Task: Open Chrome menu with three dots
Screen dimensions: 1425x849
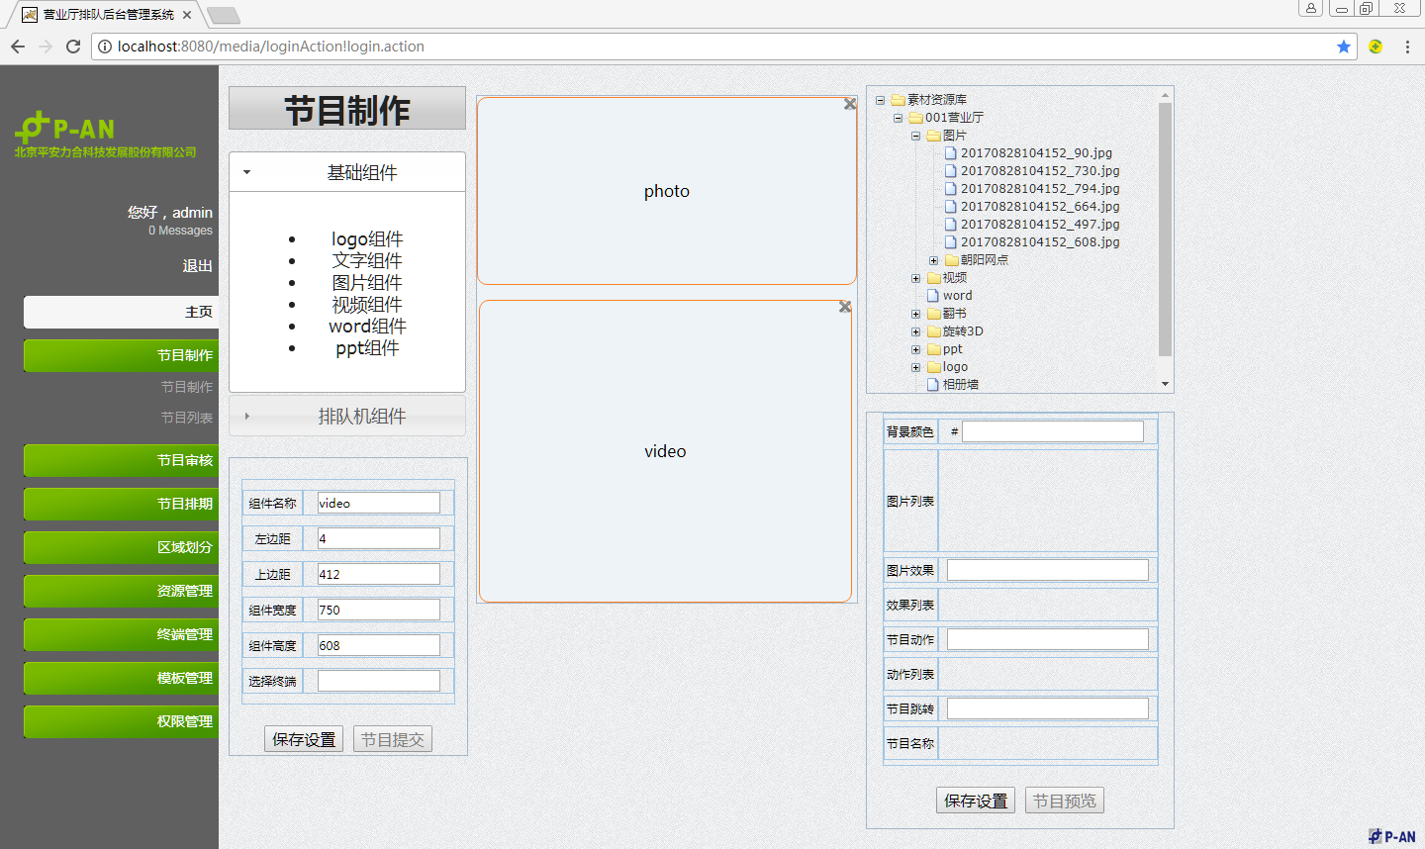Action: point(1407,47)
